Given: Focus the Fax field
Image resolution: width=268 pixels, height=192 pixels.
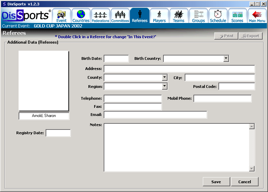Looking at the screenshot, I should (x=133, y=106).
